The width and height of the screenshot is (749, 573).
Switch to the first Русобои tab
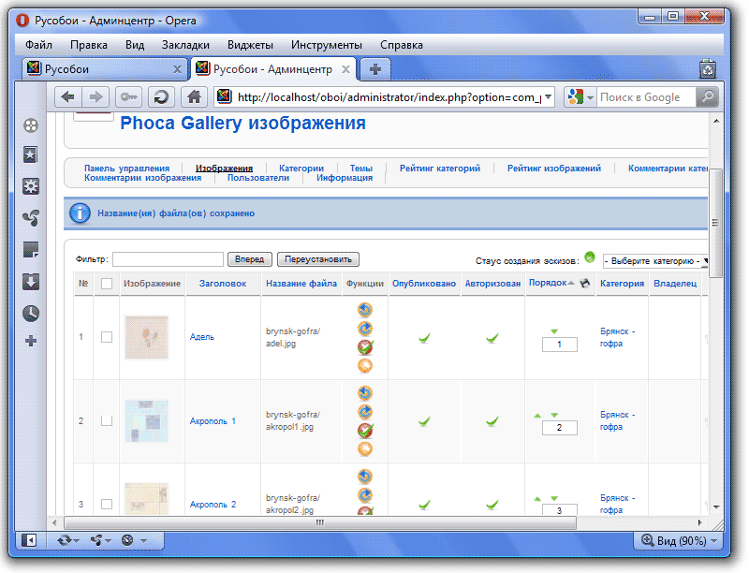[x=103, y=69]
